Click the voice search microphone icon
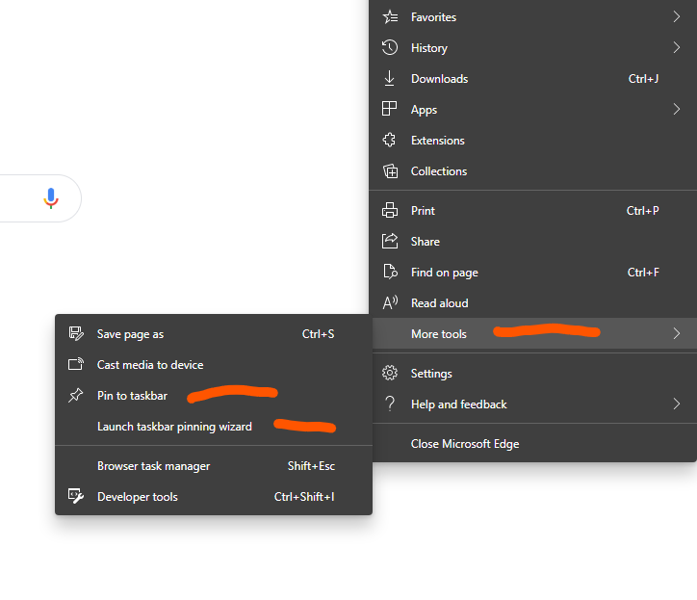Screen dimensions: 697x600 [51, 198]
